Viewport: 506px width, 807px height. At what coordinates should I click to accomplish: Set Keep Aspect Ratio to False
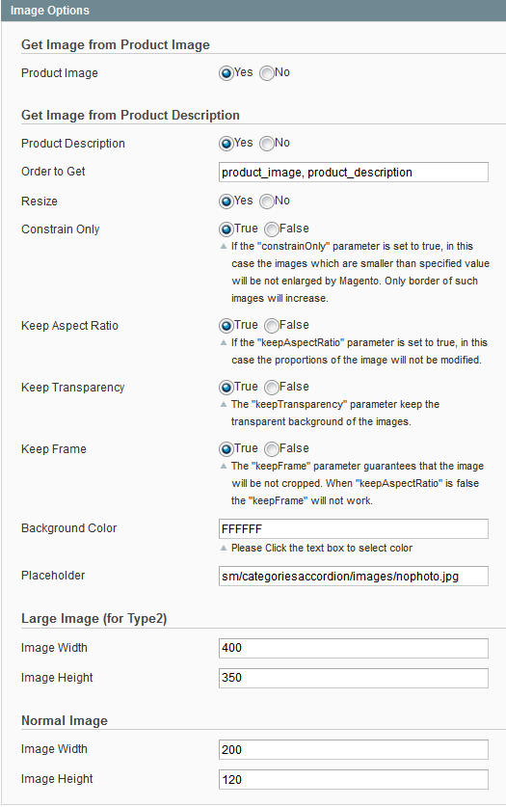[x=272, y=326]
